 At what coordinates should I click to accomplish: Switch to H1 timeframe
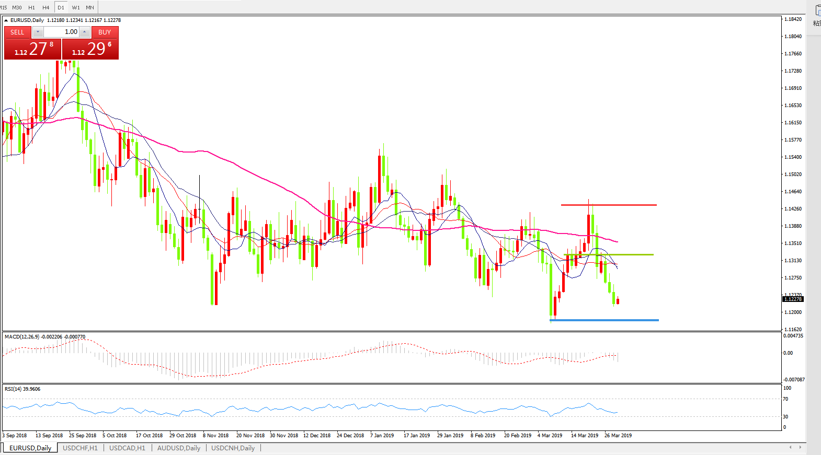coord(32,7)
